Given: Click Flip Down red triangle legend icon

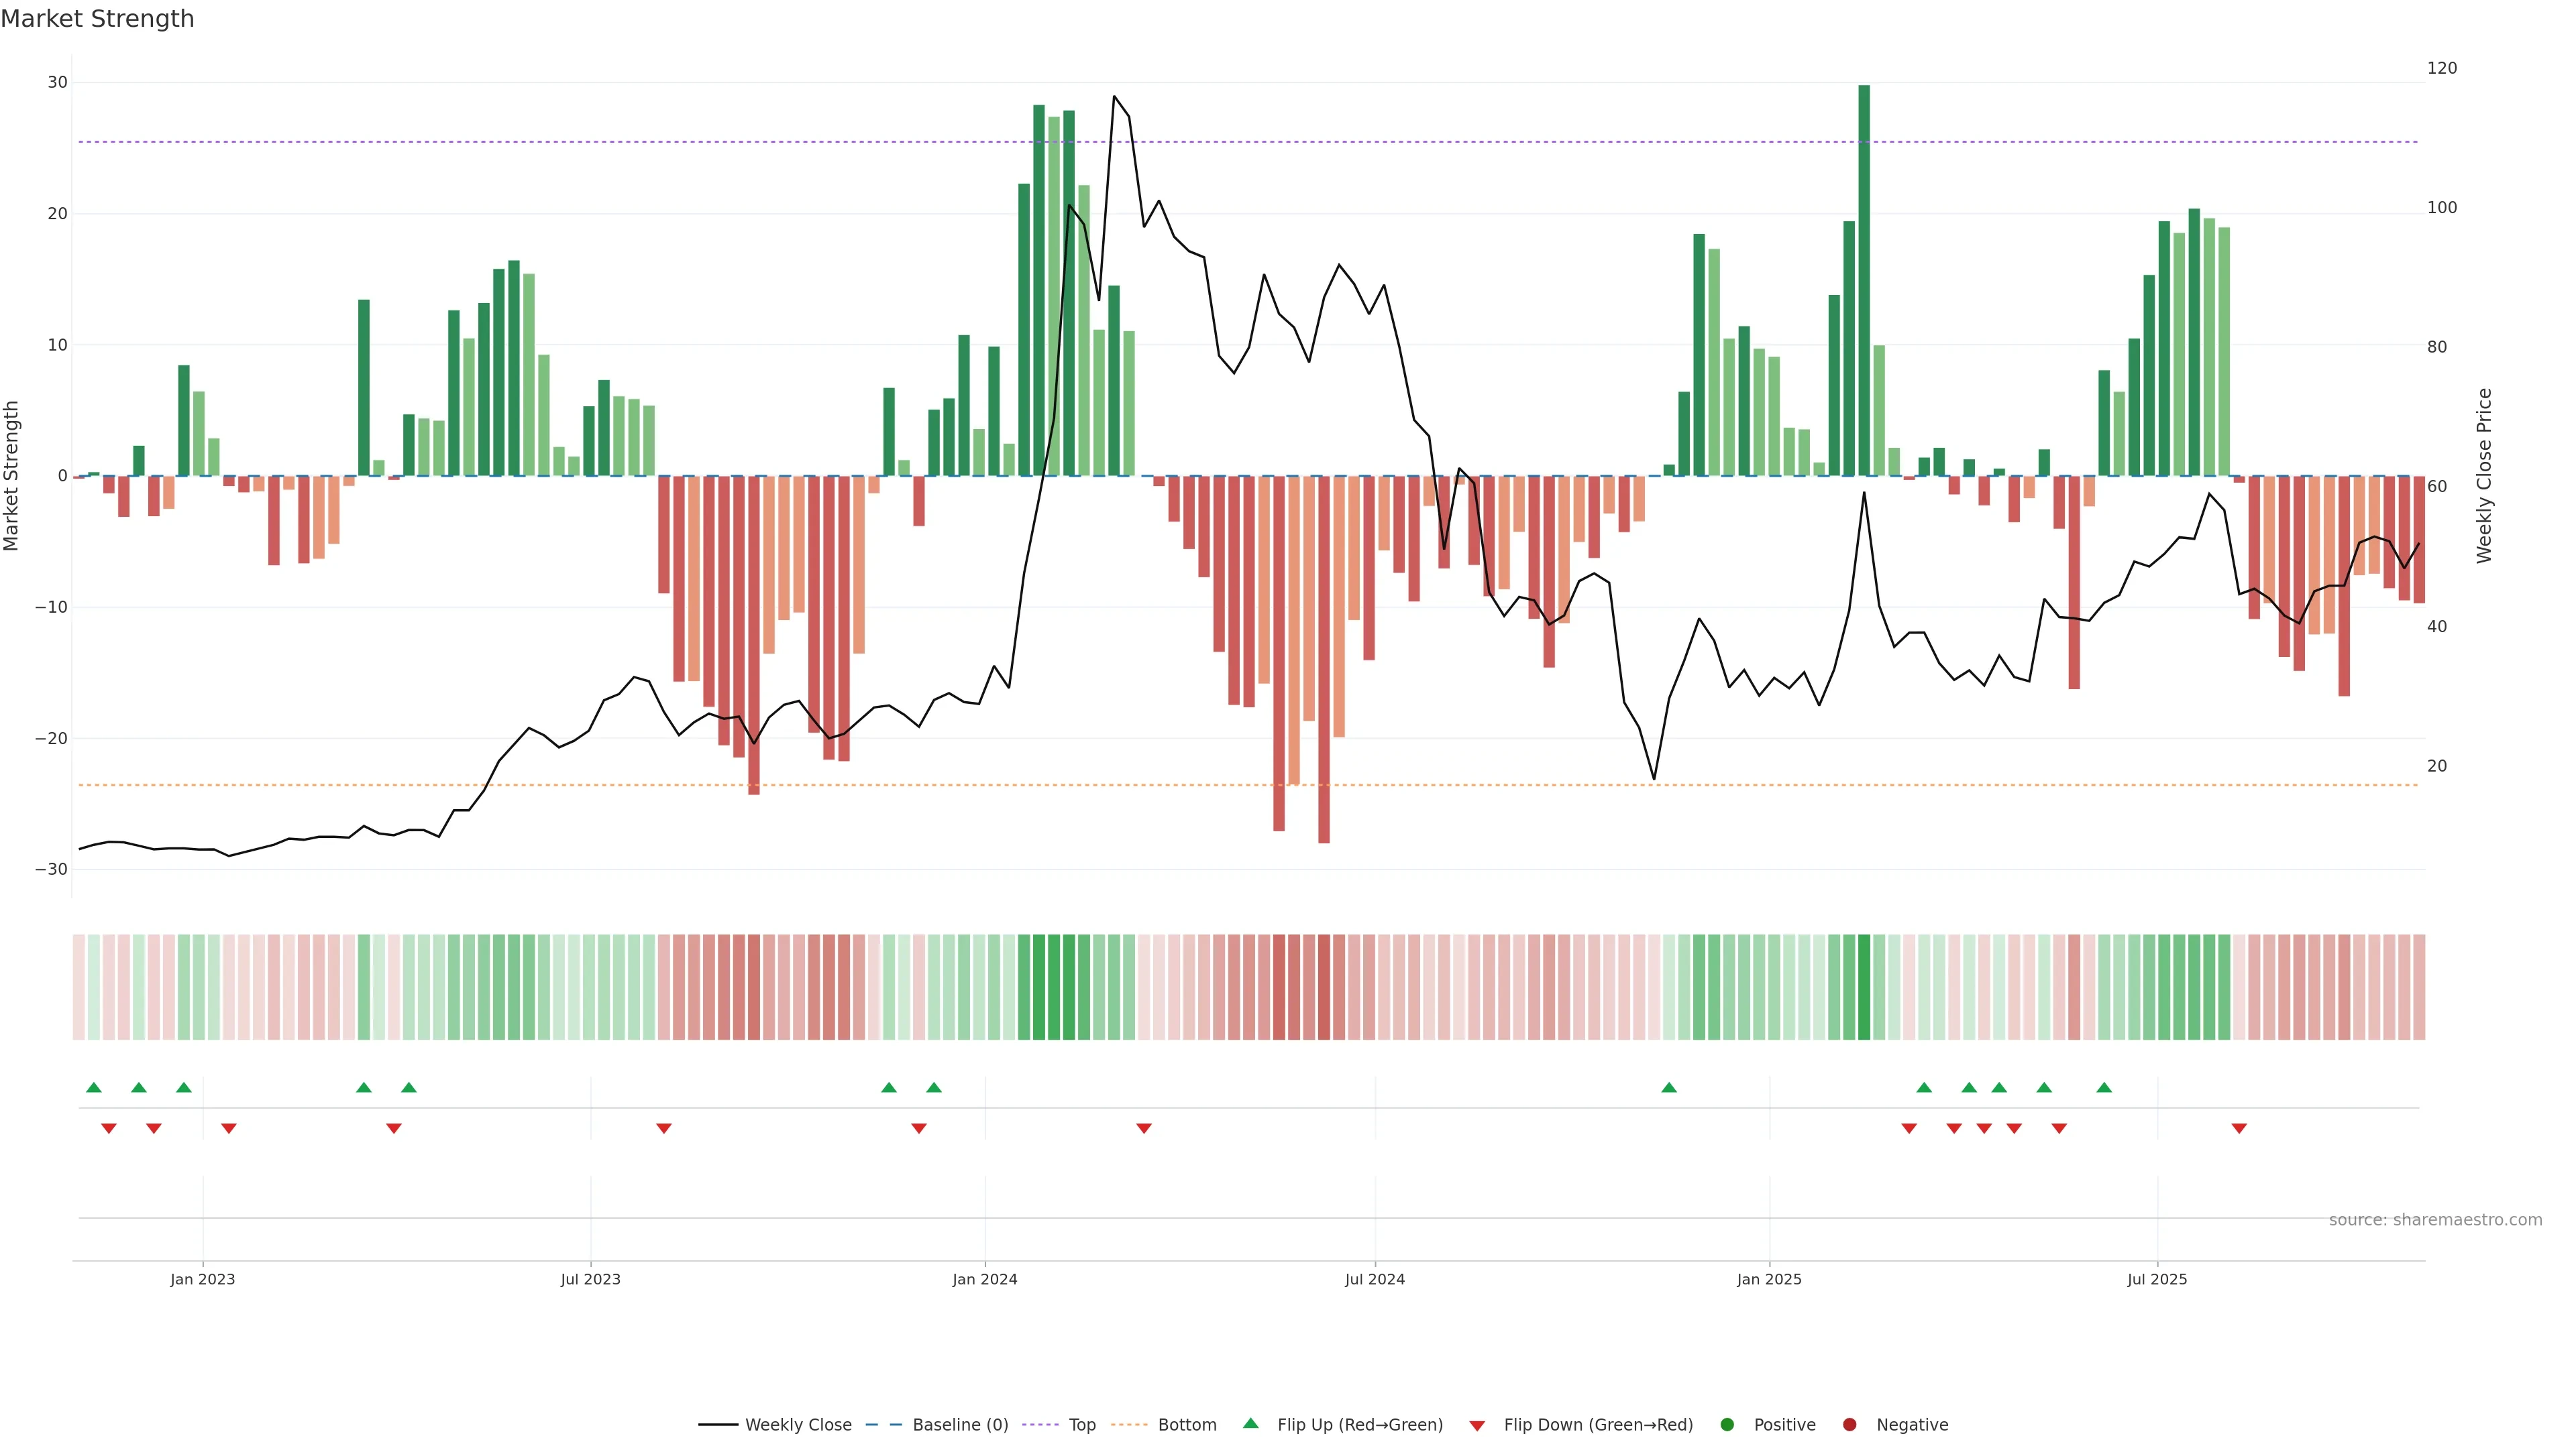Looking at the screenshot, I should (1477, 1426).
